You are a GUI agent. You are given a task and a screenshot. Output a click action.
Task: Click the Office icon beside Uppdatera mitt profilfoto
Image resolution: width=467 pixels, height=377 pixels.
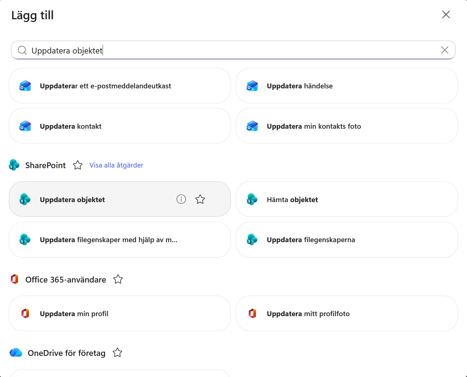pos(252,313)
